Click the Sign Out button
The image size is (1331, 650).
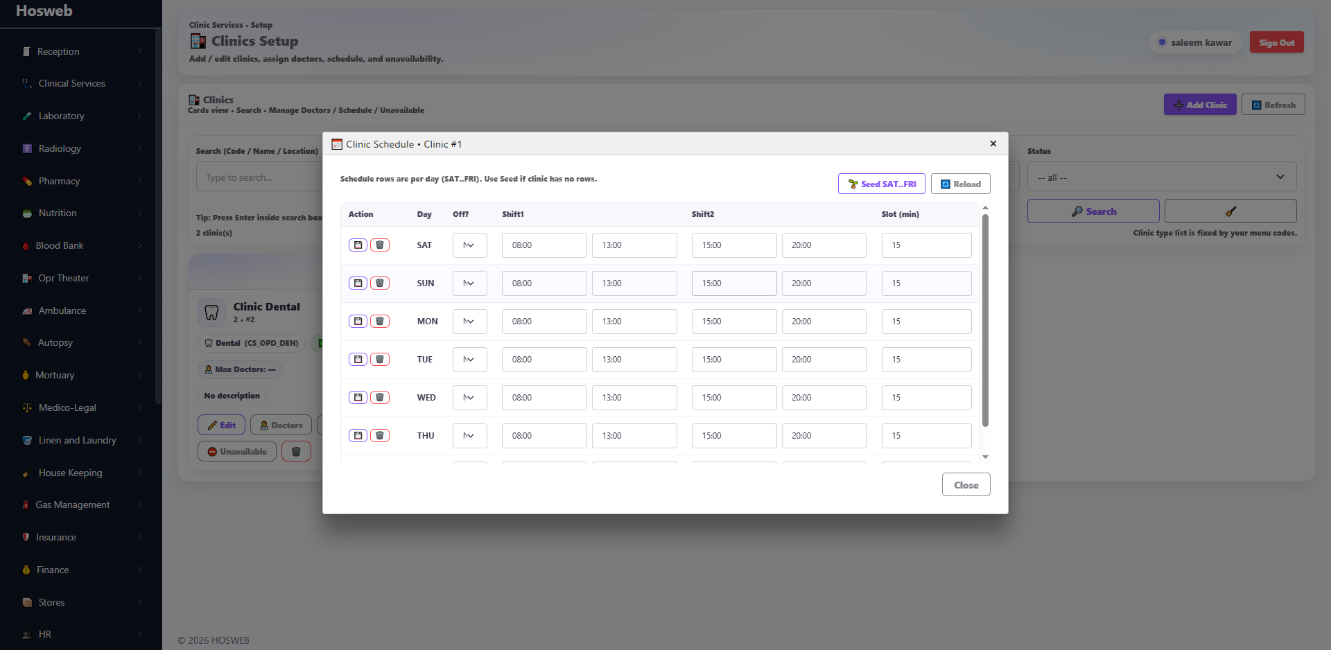tap(1277, 42)
